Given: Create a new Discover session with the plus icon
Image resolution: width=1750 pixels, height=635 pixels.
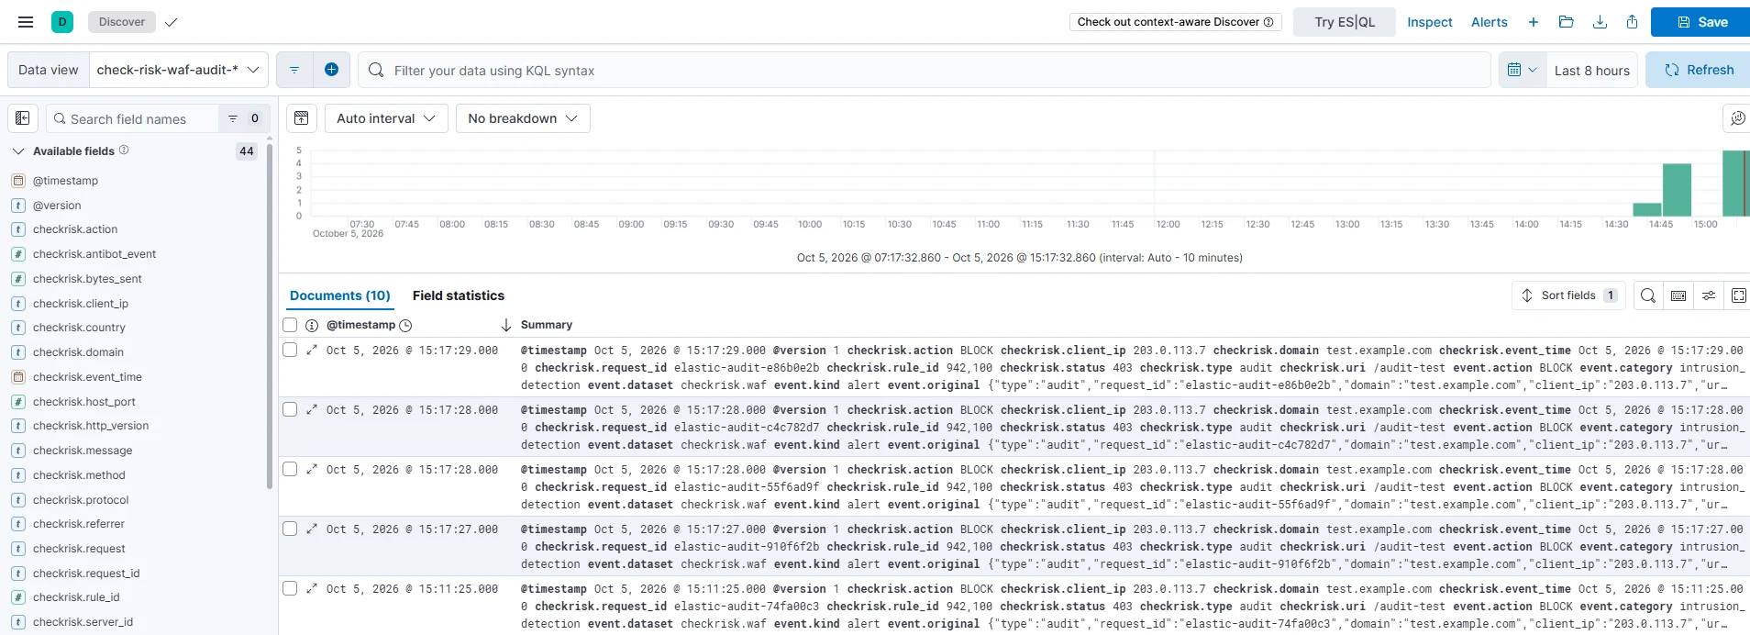Looking at the screenshot, I should coord(1533,22).
